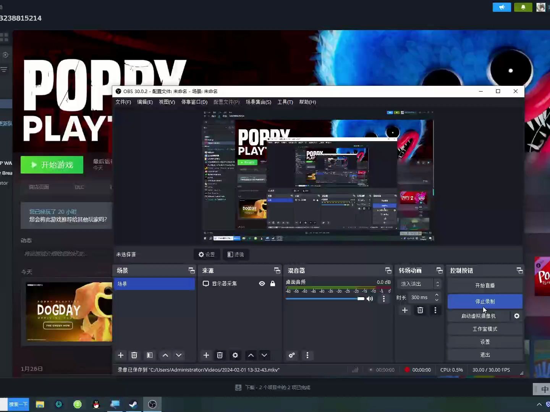Screen dimensions: 550x412
Task: Toggle visibility eye for 显示器采集 source
Action: tap(262, 283)
